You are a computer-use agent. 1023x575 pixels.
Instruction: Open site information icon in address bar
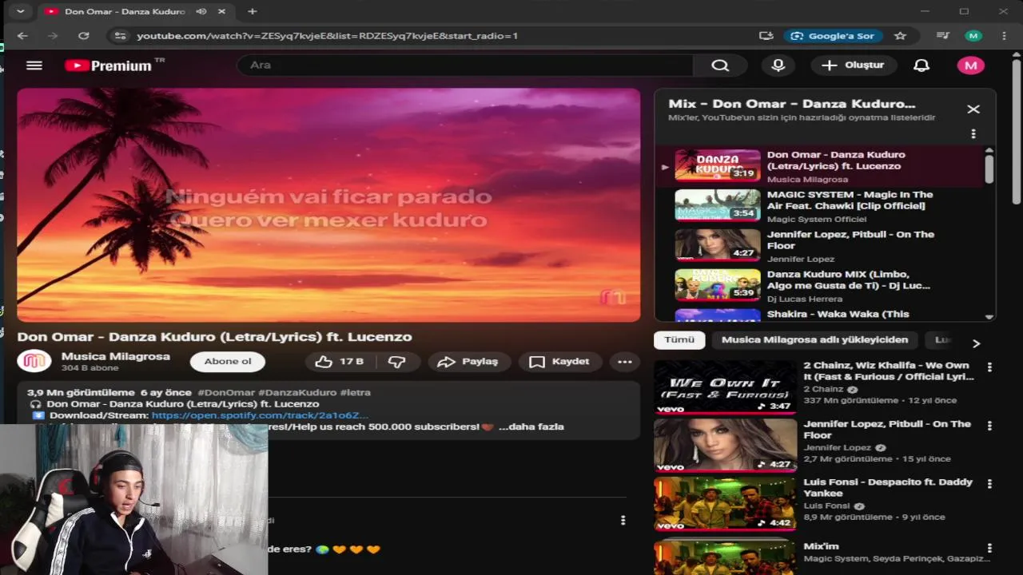[120, 36]
